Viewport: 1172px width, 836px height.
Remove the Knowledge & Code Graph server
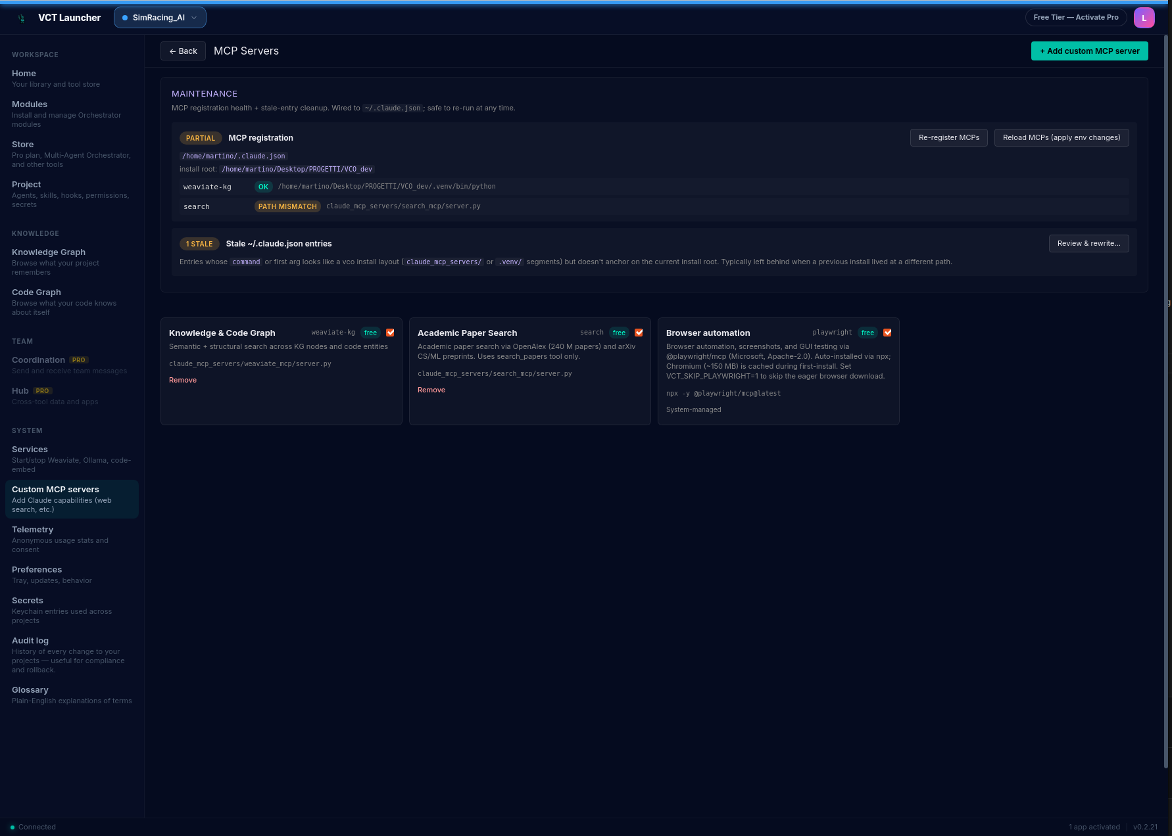(x=183, y=381)
